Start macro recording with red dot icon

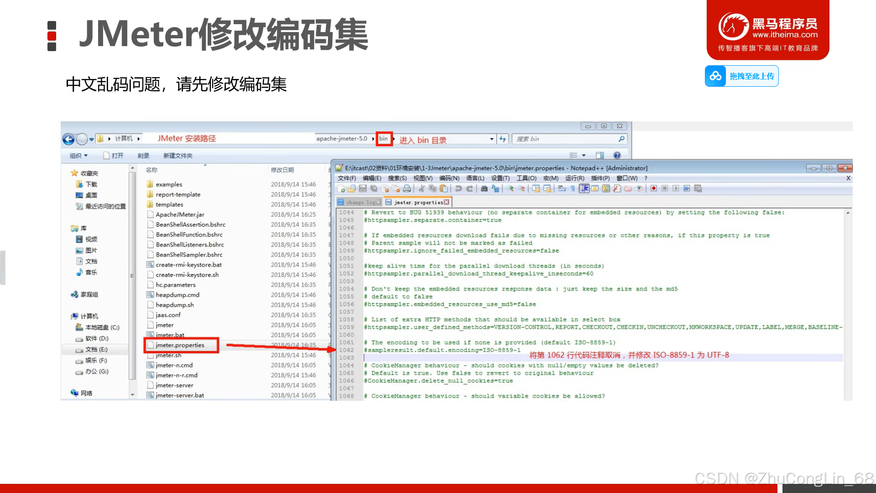click(654, 189)
